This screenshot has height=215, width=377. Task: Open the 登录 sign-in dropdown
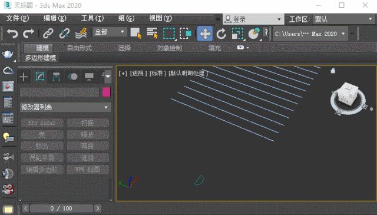(x=253, y=19)
